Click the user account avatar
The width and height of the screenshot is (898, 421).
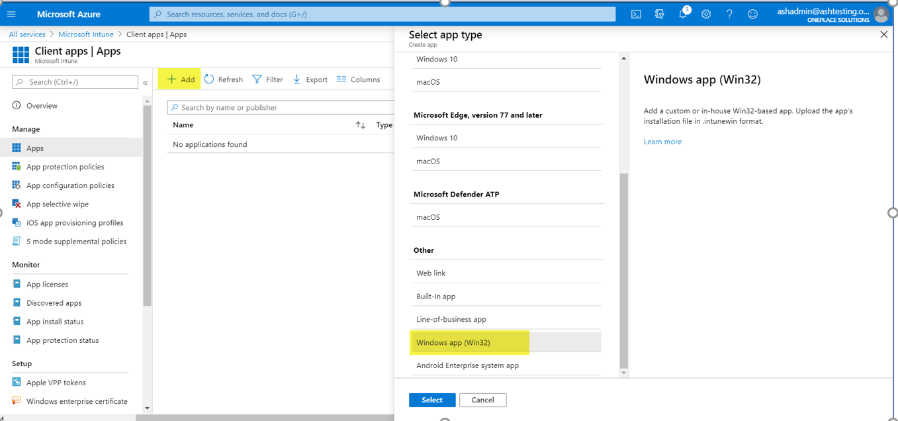click(x=880, y=14)
